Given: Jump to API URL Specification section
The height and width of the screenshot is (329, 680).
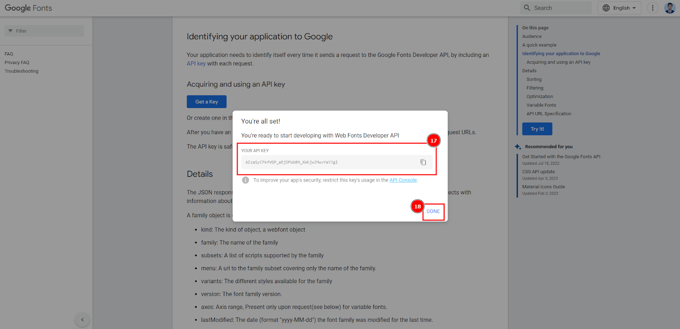Looking at the screenshot, I should click(549, 114).
